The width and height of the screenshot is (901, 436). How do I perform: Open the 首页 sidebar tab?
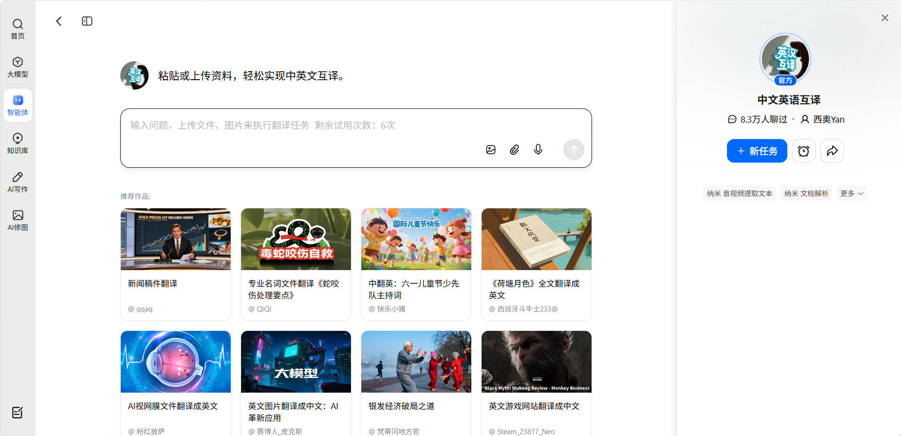click(17, 29)
